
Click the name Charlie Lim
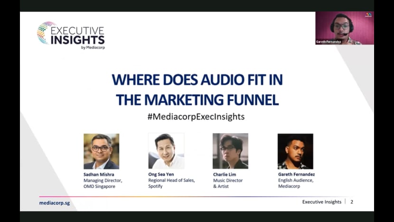pos(225,174)
